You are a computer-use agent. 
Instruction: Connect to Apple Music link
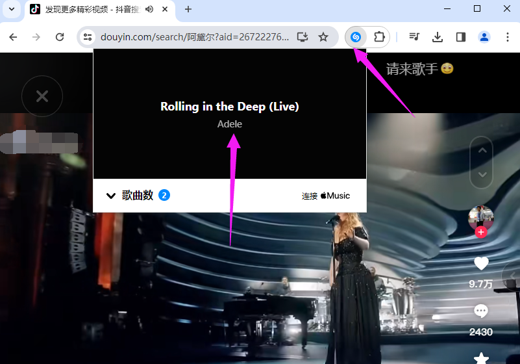point(326,196)
